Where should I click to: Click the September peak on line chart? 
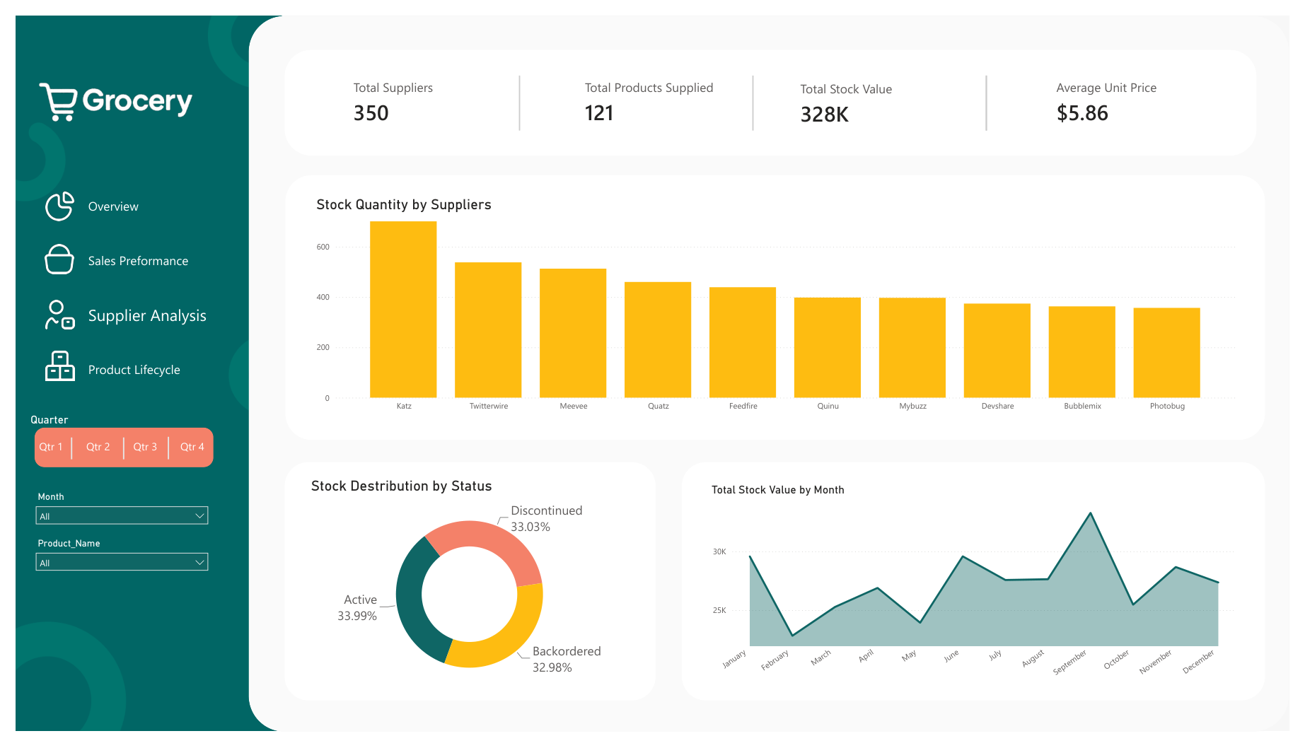click(x=1090, y=513)
